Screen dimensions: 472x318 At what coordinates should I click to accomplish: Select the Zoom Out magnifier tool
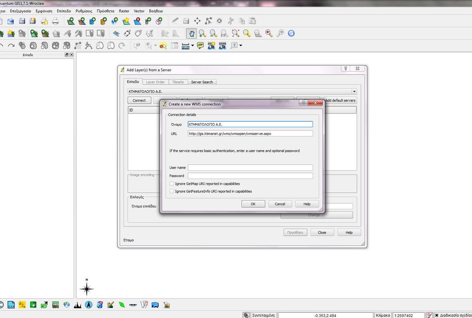(213, 33)
